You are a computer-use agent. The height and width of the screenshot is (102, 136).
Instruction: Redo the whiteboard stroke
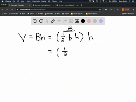(x=41, y=21)
